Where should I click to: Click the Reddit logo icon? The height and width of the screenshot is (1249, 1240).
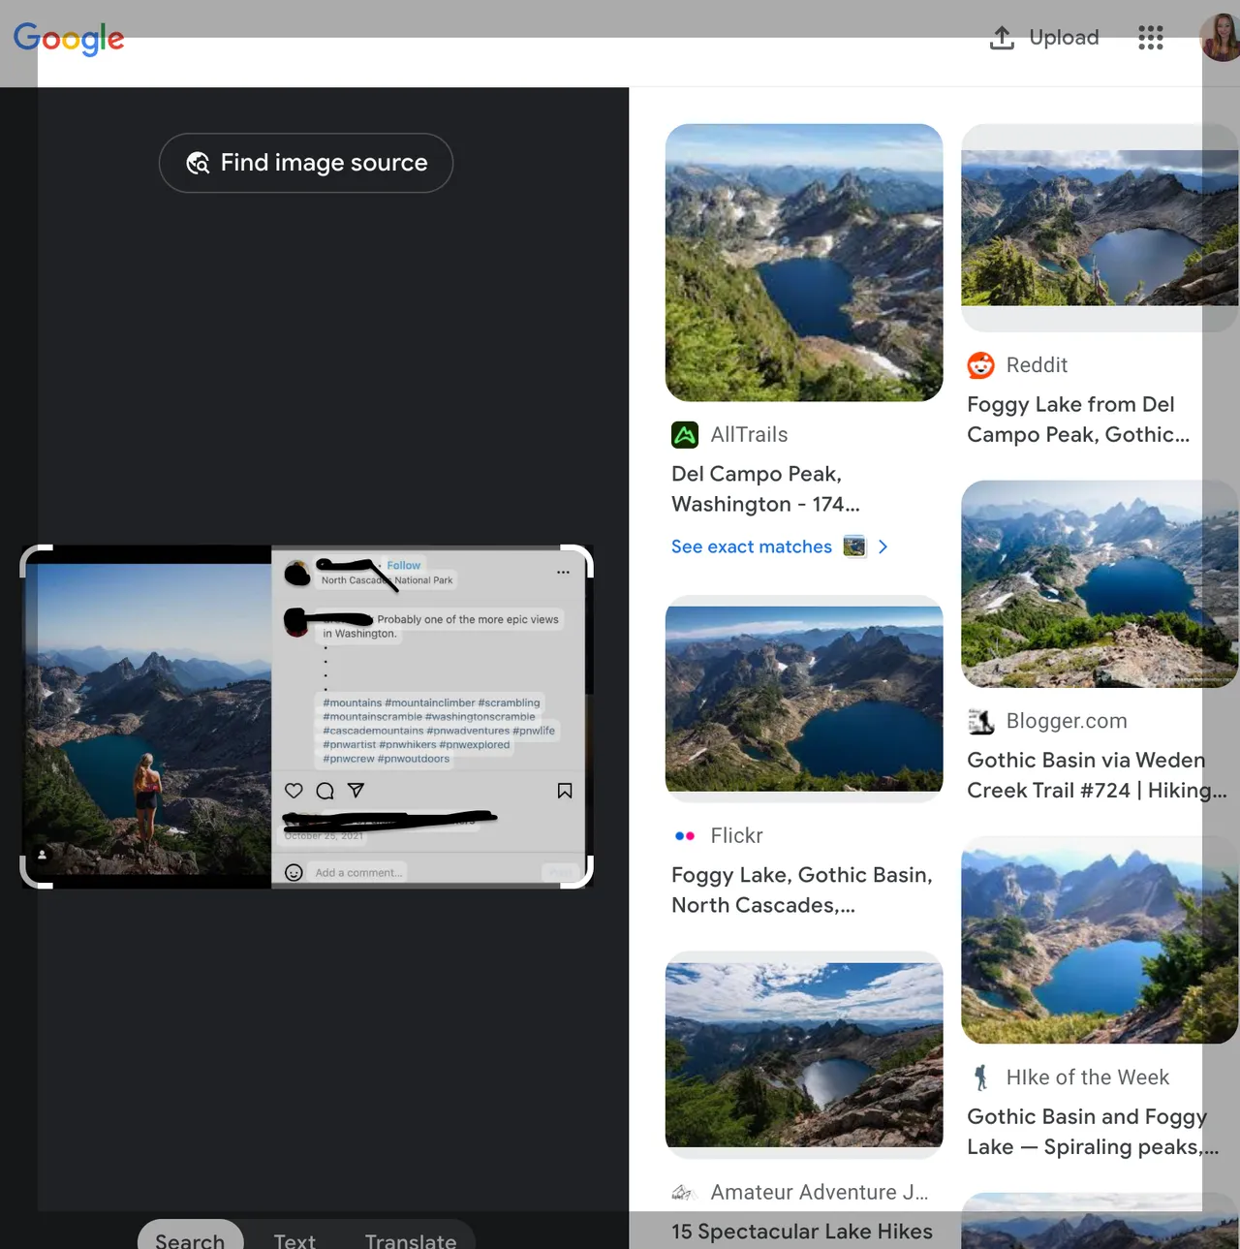pos(980,365)
